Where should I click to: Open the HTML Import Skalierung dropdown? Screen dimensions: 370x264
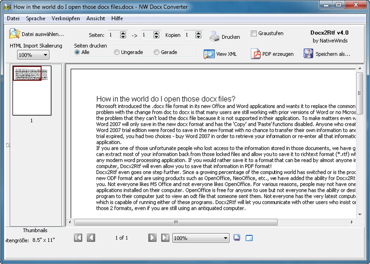[x=33, y=55]
